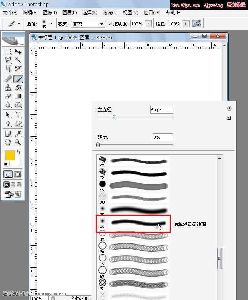This screenshot has height=300, width=248.
Task: Open the 不透明度 opacity slider arrow
Action: pyautogui.click(x=148, y=24)
